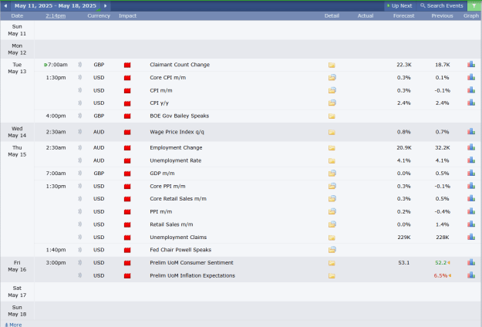The height and width of the screenshot is (327, 482).
Task: Click the 1:40pm time for Powell speech
Action: (x=56, y=250)
